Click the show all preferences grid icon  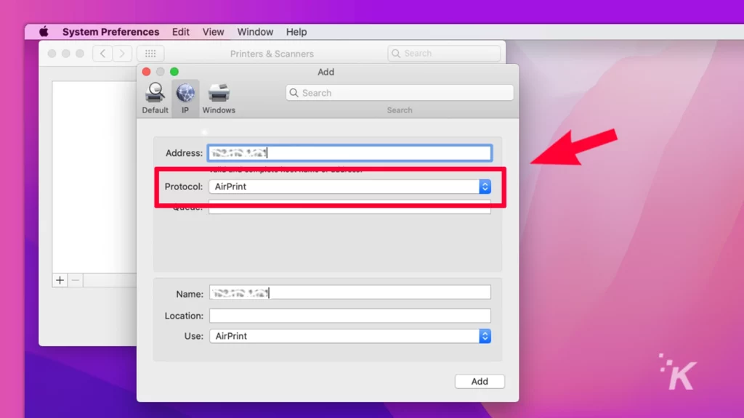click(150, 54)
